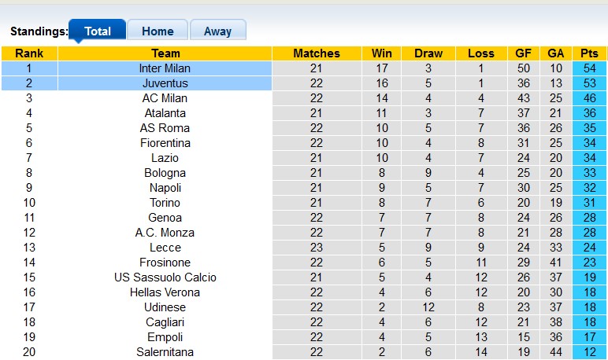
Task: Switch to the Total standings tab
Action: point(97,31)
